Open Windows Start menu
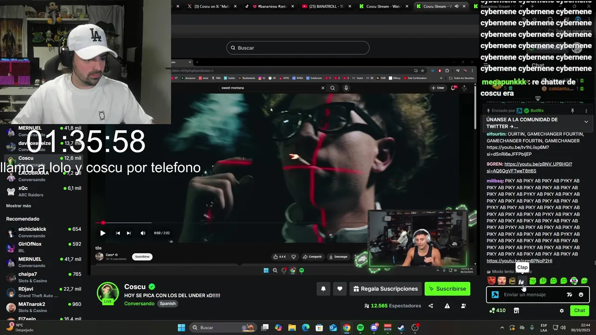The height and width of the screenshot is (335, 596). [x=181, y=328]
